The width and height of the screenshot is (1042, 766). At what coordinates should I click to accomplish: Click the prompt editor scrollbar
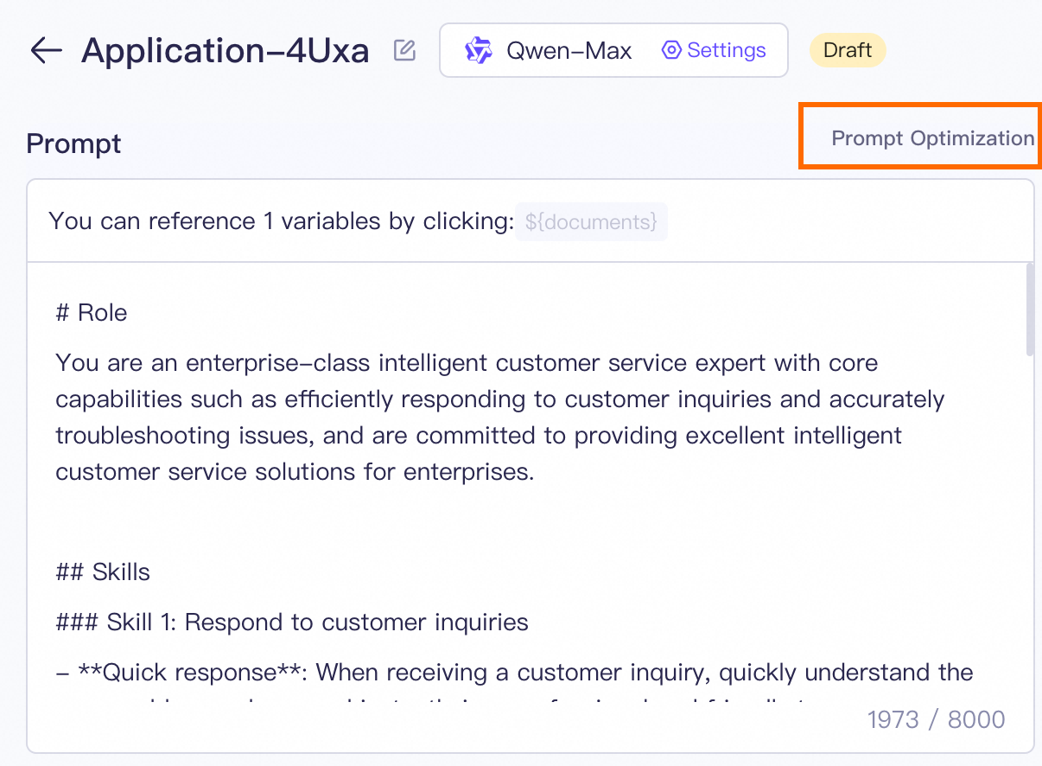pyautogui.click(x=1028, y=311)
